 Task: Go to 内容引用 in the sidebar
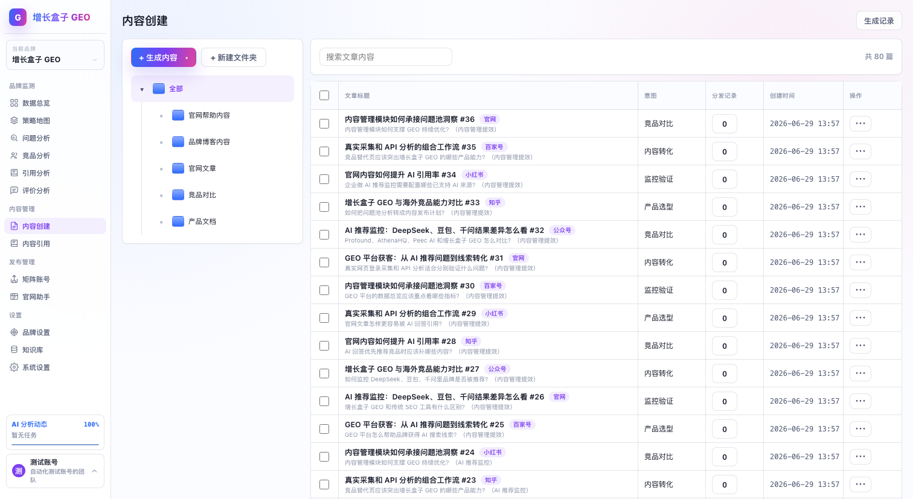pyautogui.click(x=55, y=244)
